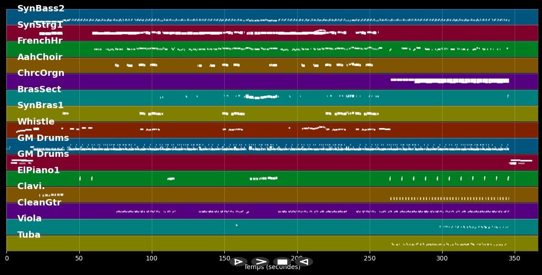This screenshot has width=542, height=275.
Task: Click the Clavi. track name
Action: click(31, 186)
